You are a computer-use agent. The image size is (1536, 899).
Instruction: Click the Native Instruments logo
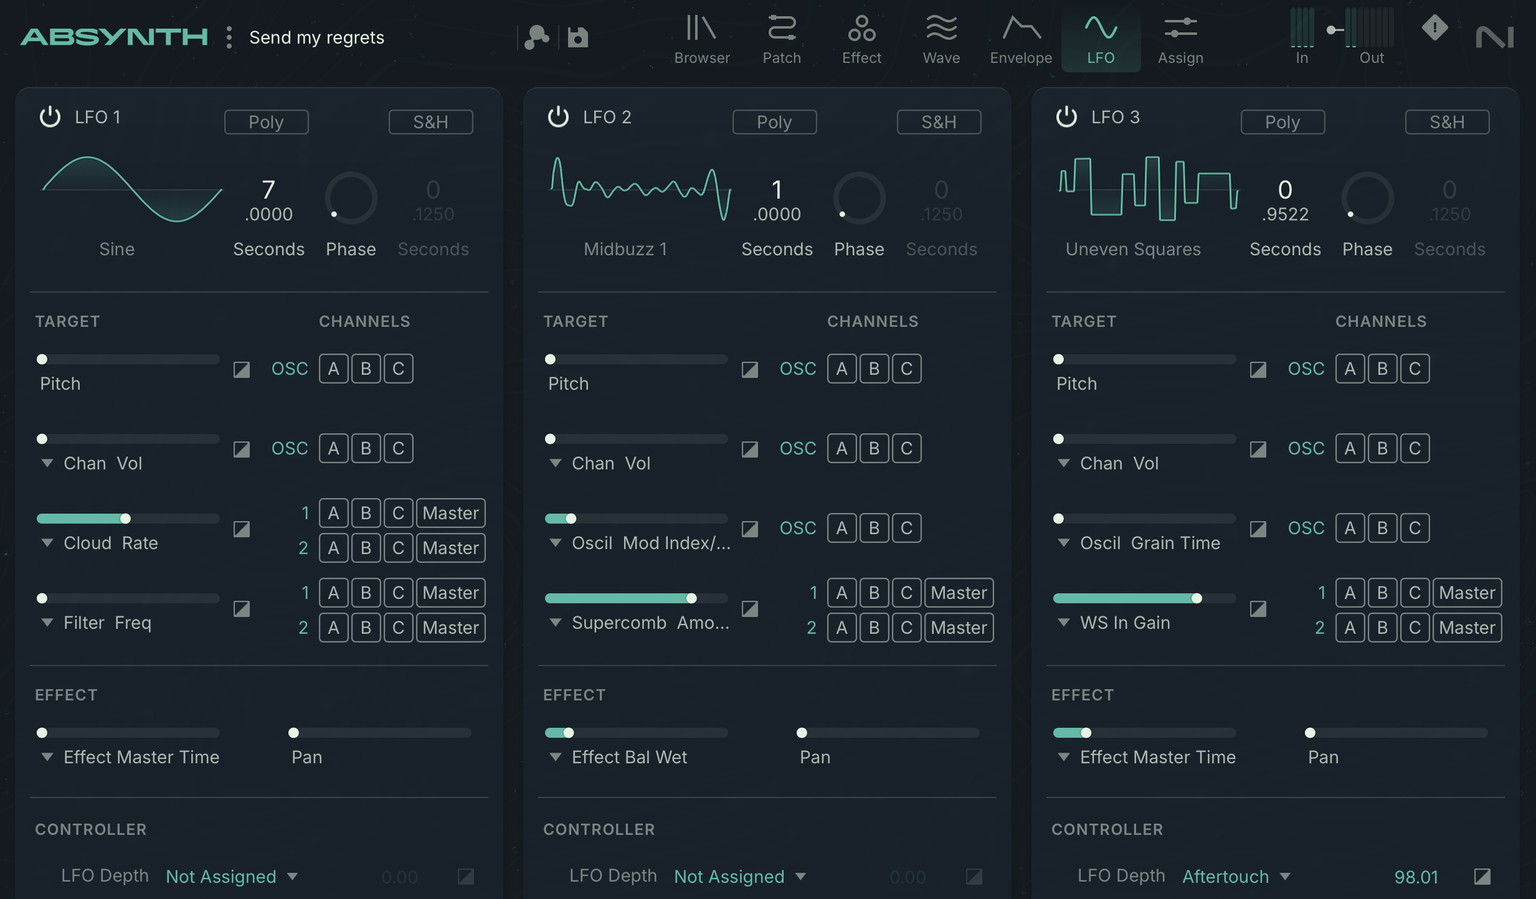[x=1494, y=37]
